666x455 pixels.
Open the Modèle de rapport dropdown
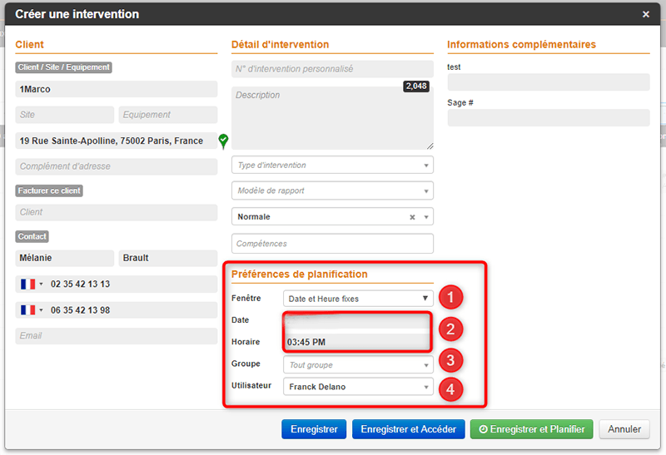point(332,191)
